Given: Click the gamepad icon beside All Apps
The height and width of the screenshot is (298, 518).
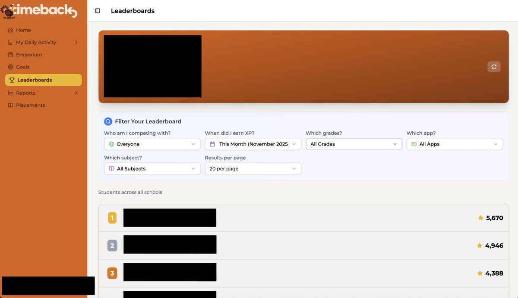Looking at the screenshot, I should click(x=414, y=144).
